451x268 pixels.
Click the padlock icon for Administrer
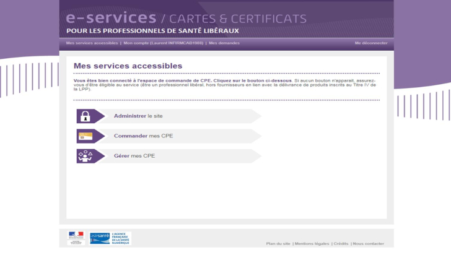point(85,116)
